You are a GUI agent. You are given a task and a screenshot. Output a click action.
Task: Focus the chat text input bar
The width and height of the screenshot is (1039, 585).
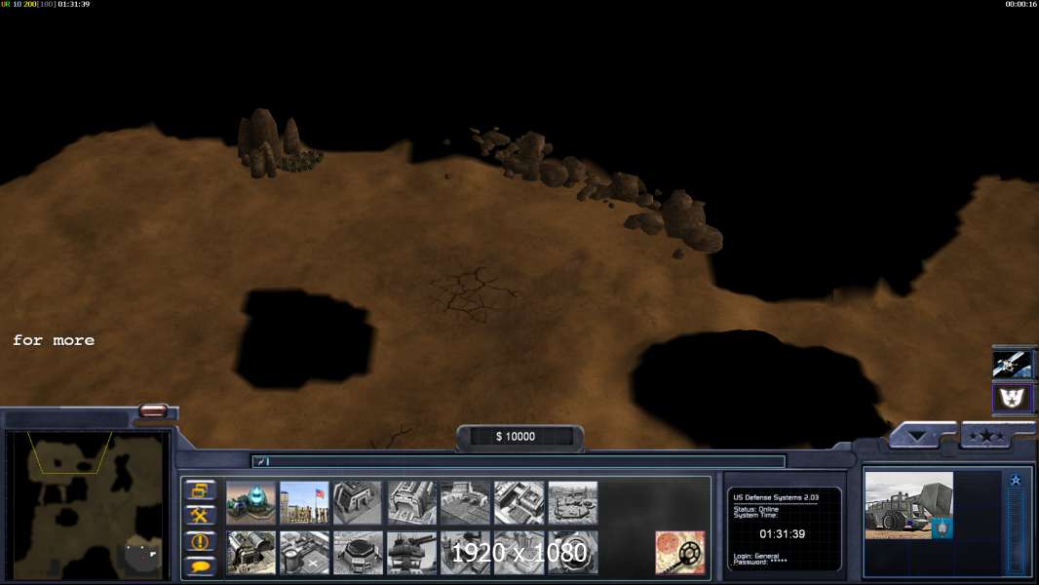(x=519, y=461)
